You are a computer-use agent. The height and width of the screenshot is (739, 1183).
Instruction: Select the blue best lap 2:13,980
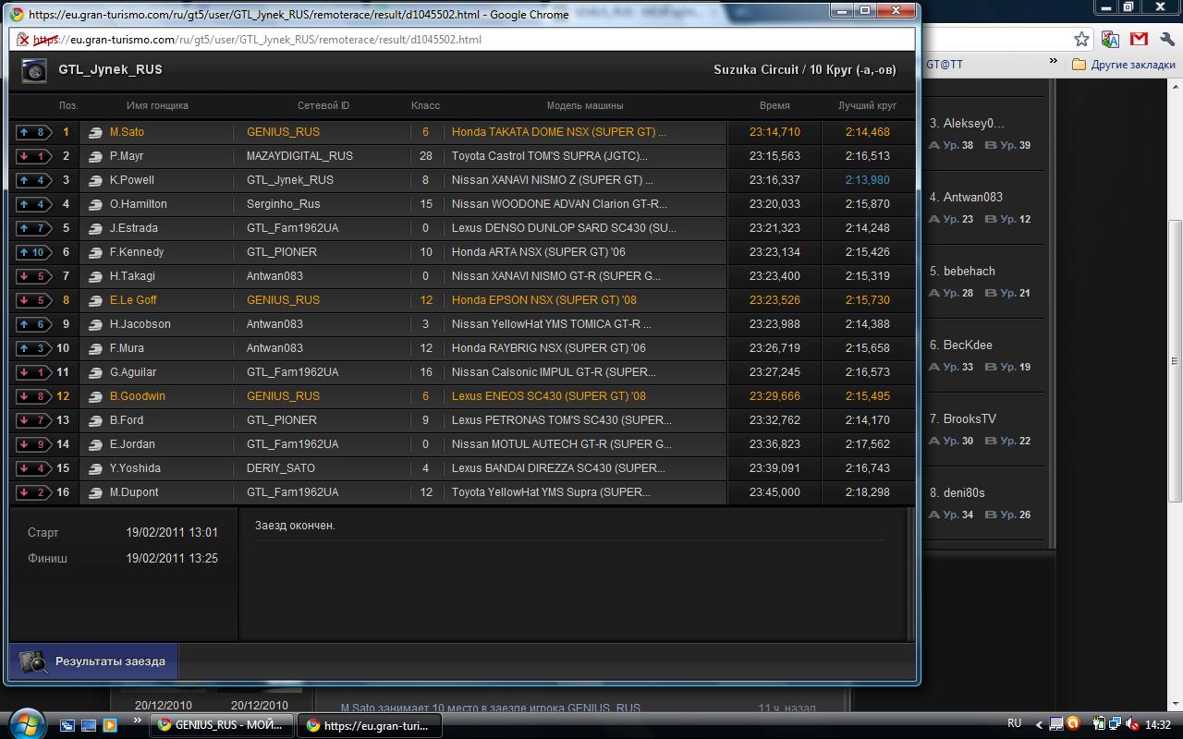(x=867, y=180)
